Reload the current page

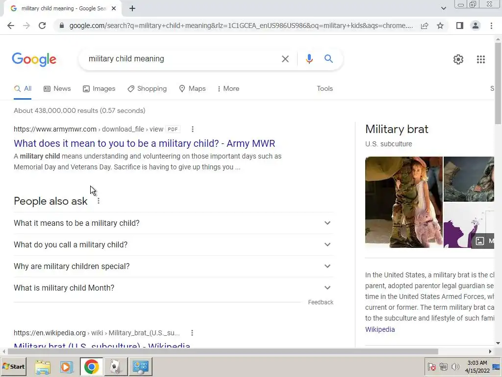42,26
